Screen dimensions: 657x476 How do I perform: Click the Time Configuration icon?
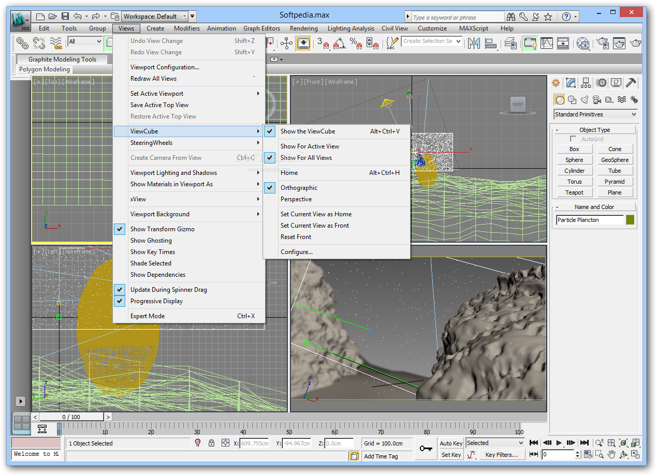click(x=588, y=455)
